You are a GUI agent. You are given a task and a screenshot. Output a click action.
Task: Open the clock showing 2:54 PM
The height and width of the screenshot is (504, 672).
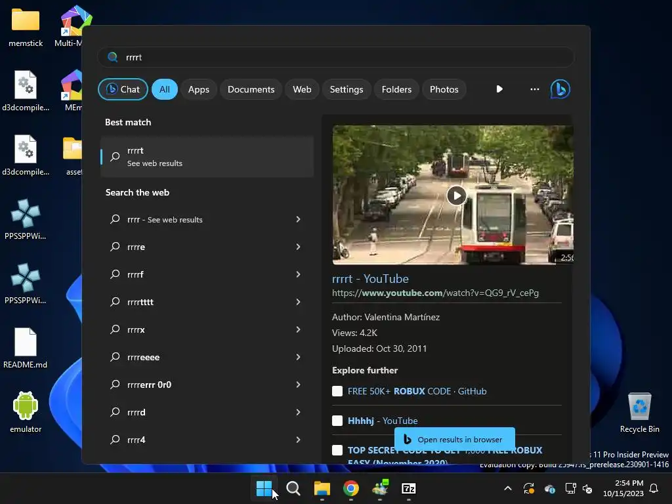pyautogui.click(x=623, y=488)
